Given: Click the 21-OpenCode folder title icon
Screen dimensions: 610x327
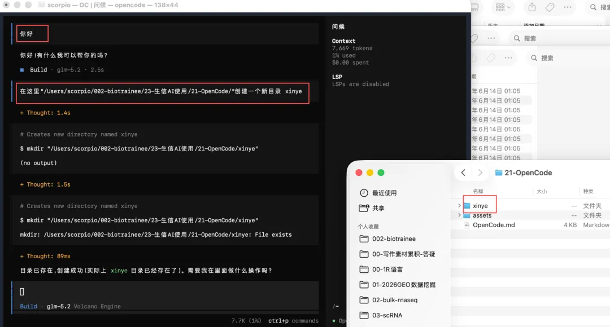Looking at the screenshot, I should (x=498, y=173).
